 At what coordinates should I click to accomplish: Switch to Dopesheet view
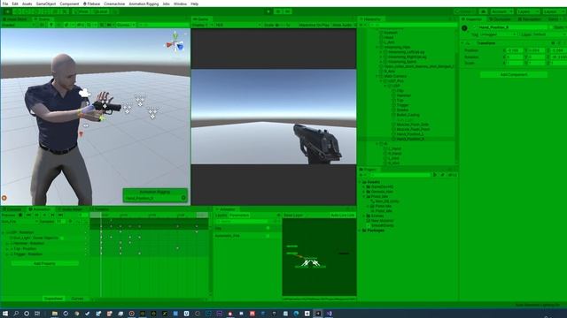(x=53, y=299)
